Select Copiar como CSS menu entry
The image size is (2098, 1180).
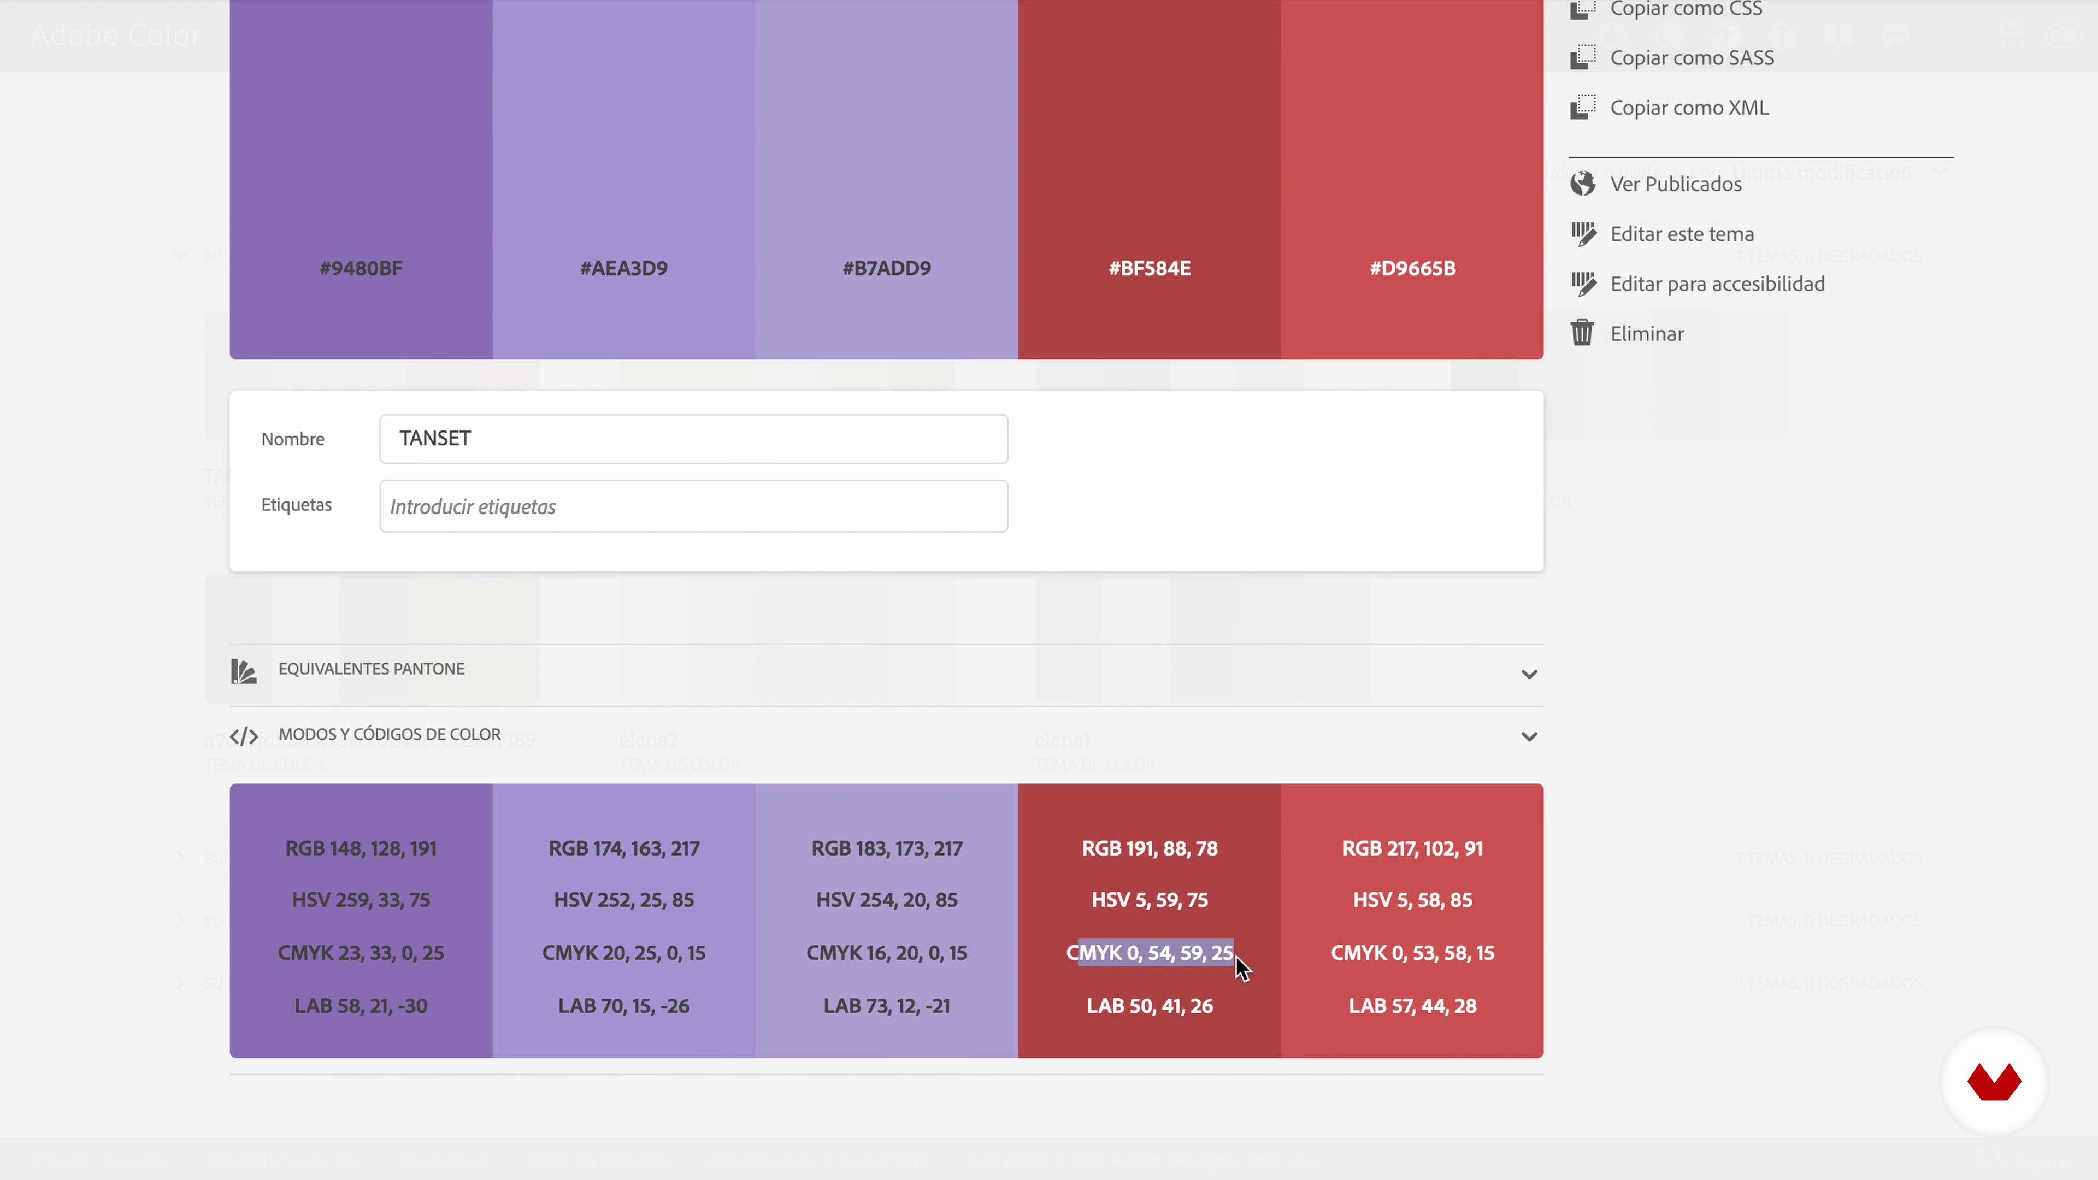1686,9
